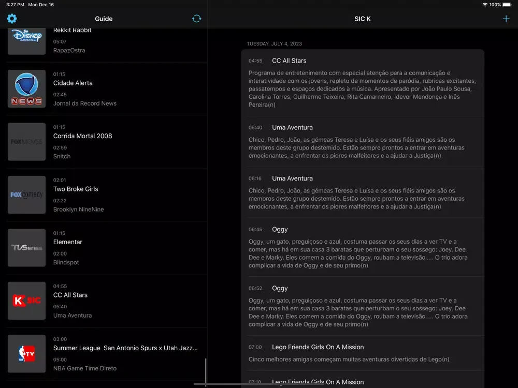Tap the 3:27 PM clock in status bar
Screen dimensions: 518x388
click(x=15, y=5)
